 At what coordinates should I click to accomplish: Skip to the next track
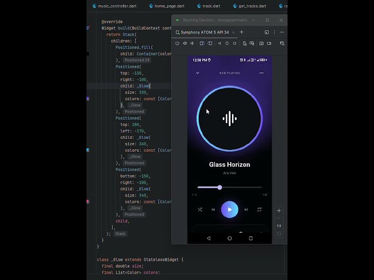coord(246,209)
